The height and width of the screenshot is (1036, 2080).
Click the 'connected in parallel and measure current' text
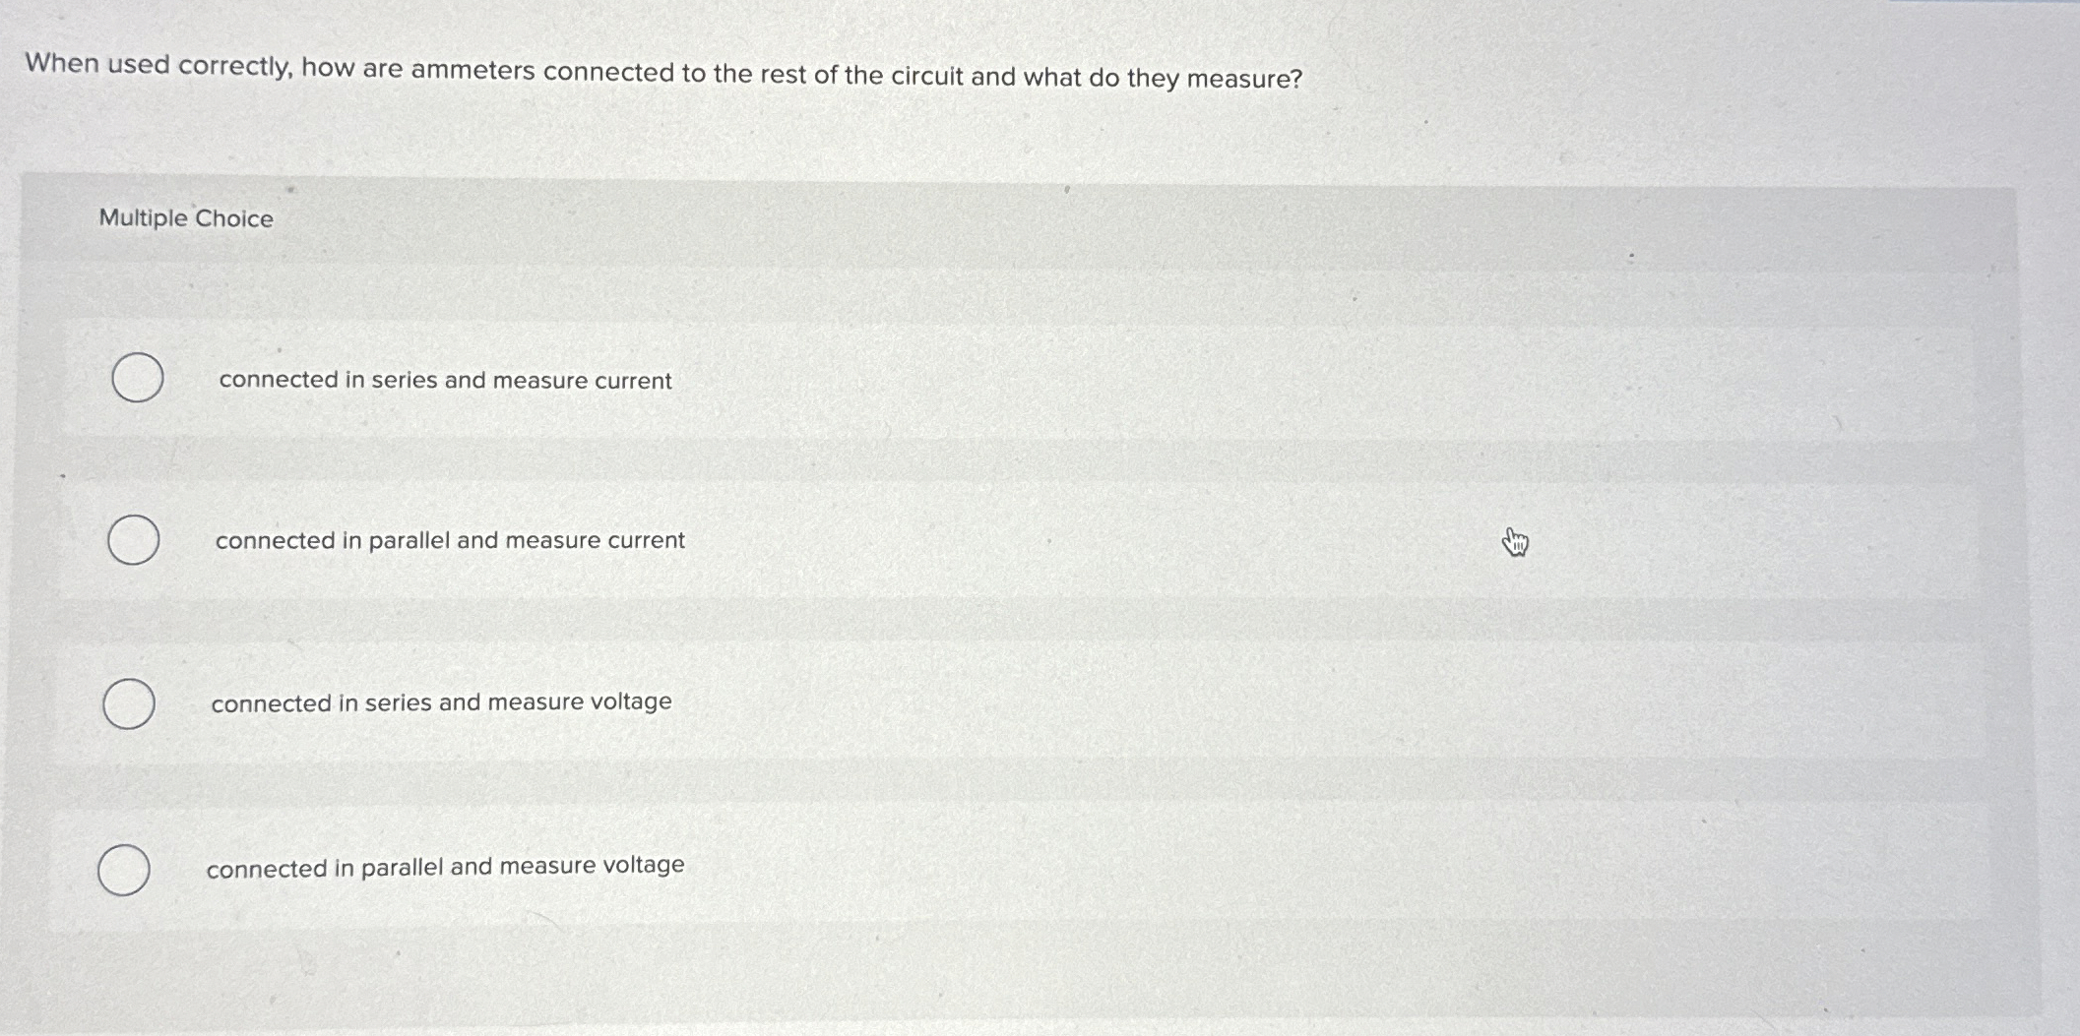[x=450, y=540]
